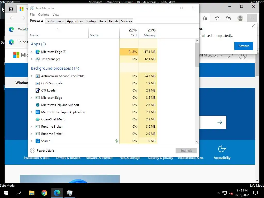Viewport: 264px width, 198px height.
Task: Click the Accessibility icon on Microsoft support page
Action: (222, 149)
